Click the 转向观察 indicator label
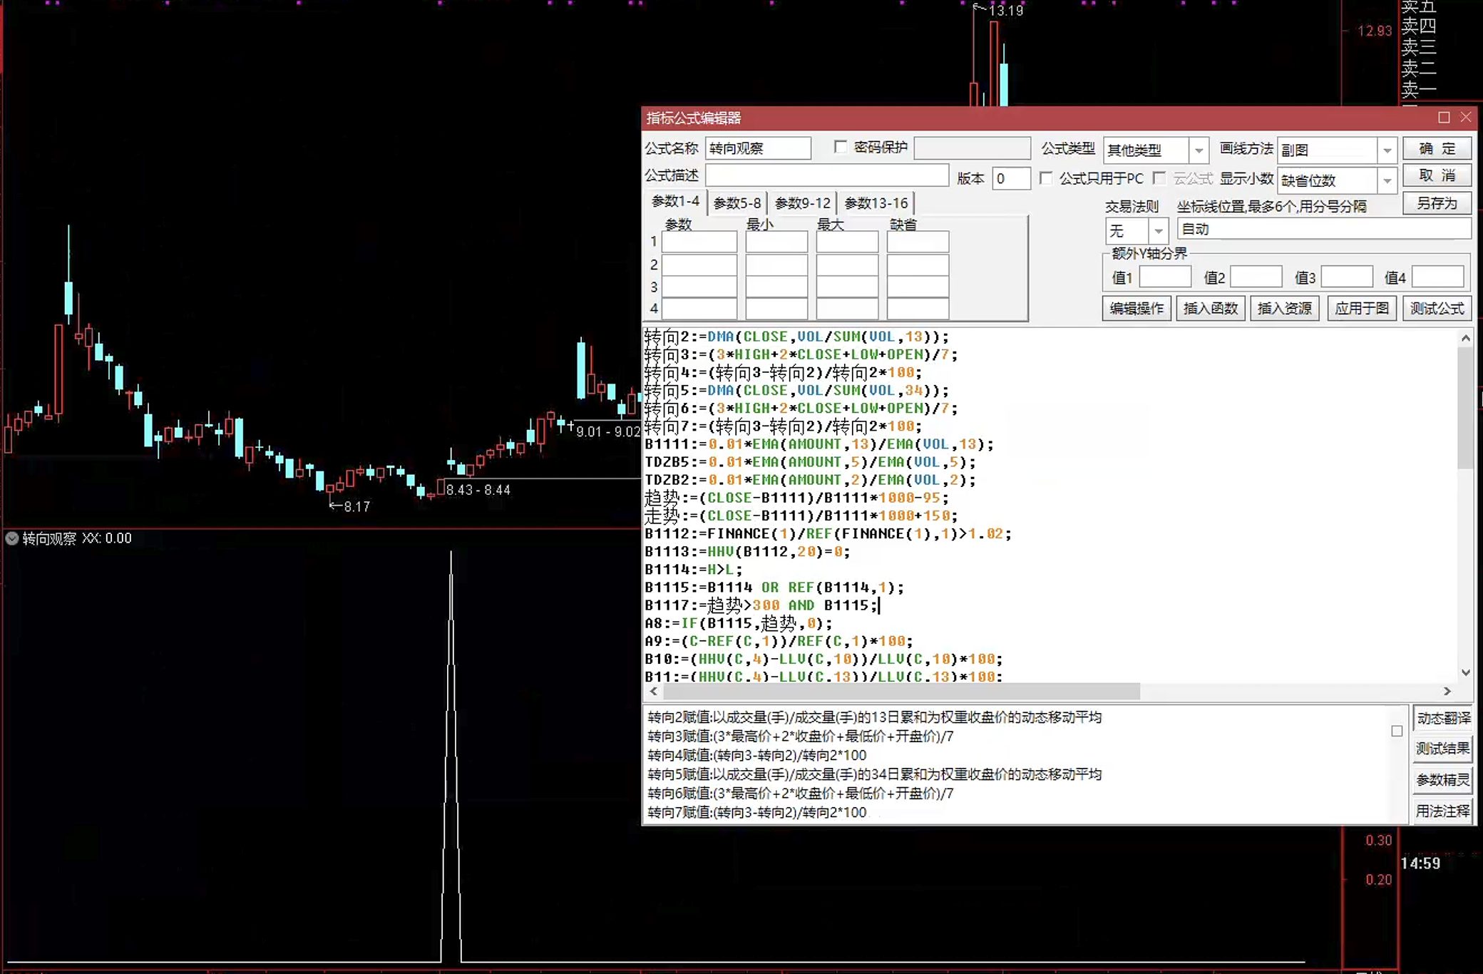The height and width of the screenshot is (974, 1483). tap(49, 538)
